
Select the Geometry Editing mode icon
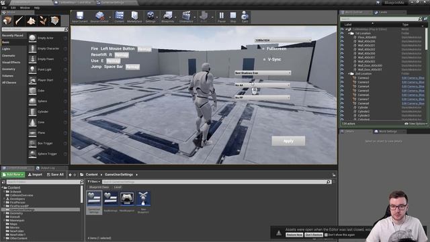tap(54, 21)
